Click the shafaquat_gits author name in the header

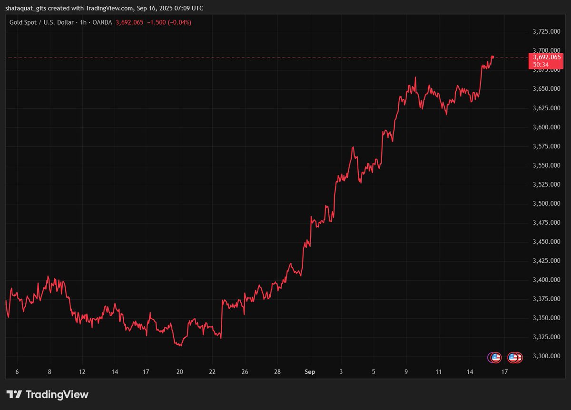[x=28, y=8]
